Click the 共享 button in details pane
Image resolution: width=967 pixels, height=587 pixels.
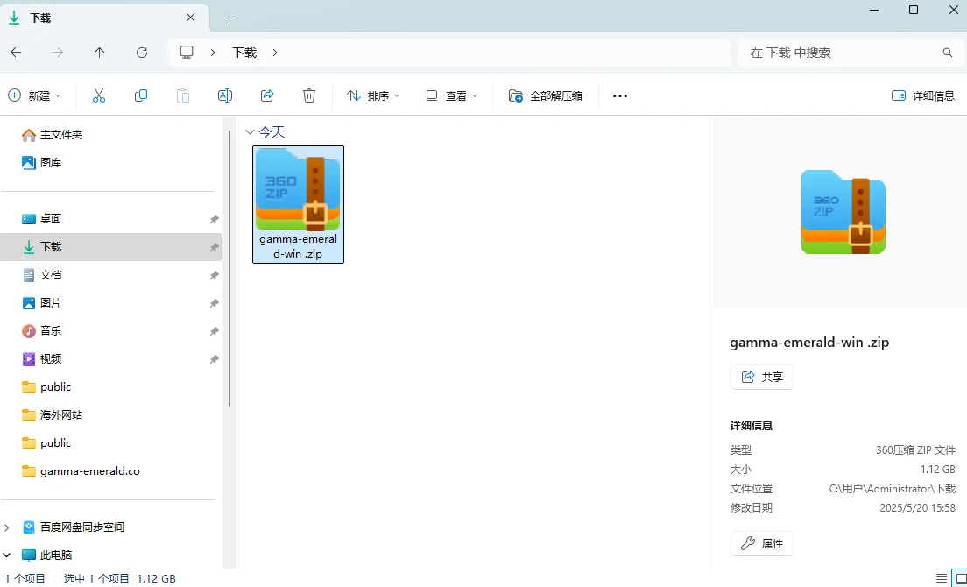[x=762, y=377]
